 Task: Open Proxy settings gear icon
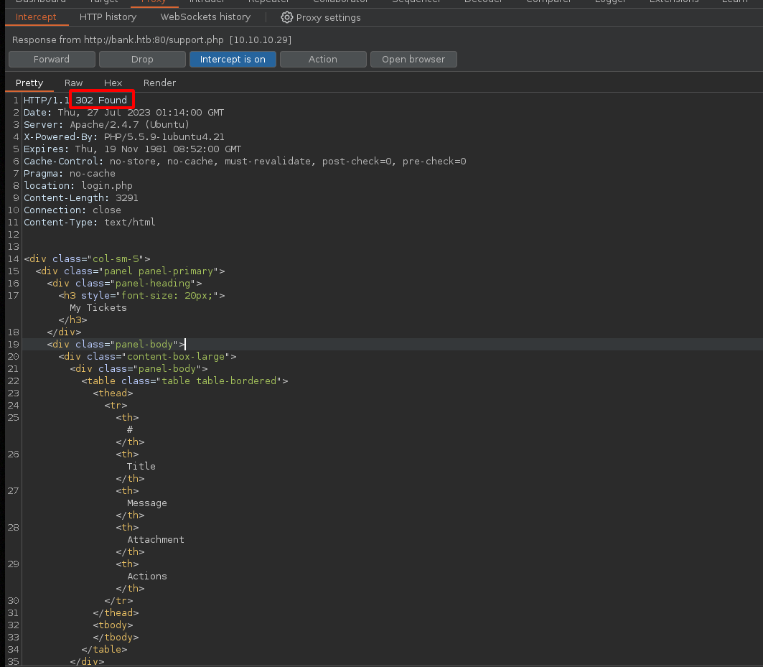[x=287, y=17]
